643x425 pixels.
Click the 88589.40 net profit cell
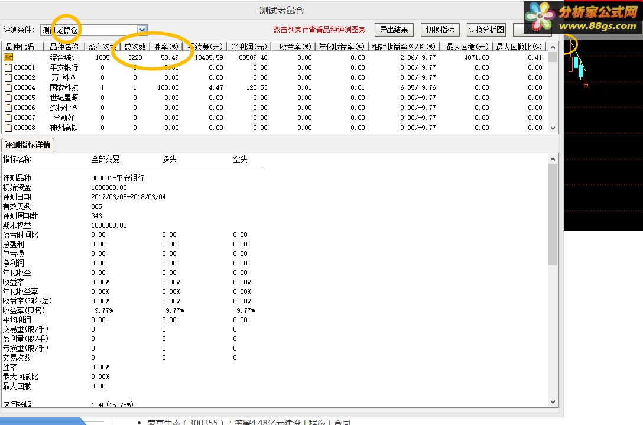click(x=253, y=57)
